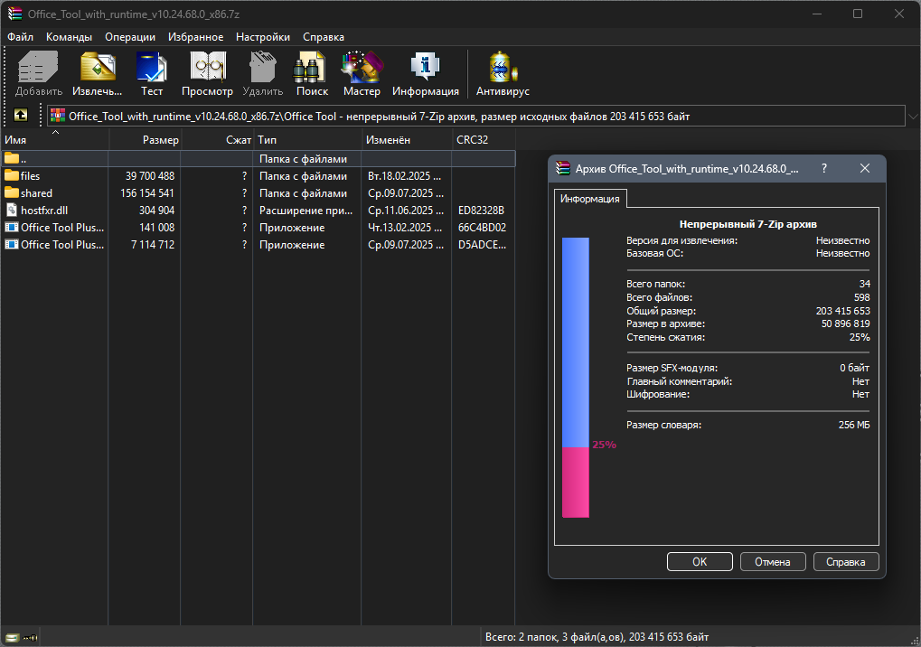Screen dimensions: 921x647
Task: Launch the Мастер wizard icon
Action: coord(362,66)
